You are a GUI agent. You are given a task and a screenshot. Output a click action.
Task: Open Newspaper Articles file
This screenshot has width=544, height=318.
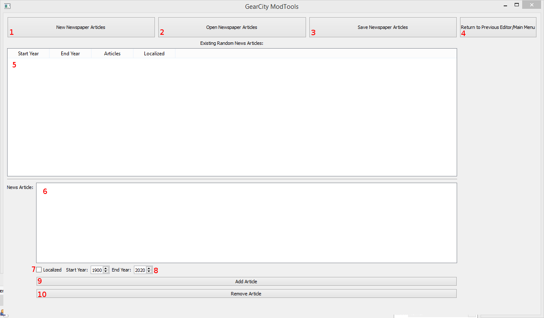(232, 27)
